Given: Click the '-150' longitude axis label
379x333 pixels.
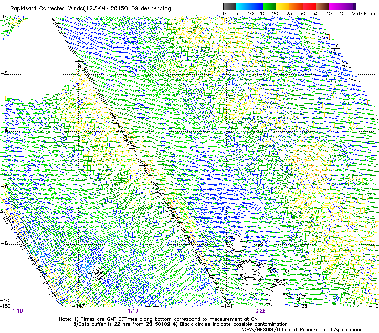Looking at the screenshot, I should [5, 306].
